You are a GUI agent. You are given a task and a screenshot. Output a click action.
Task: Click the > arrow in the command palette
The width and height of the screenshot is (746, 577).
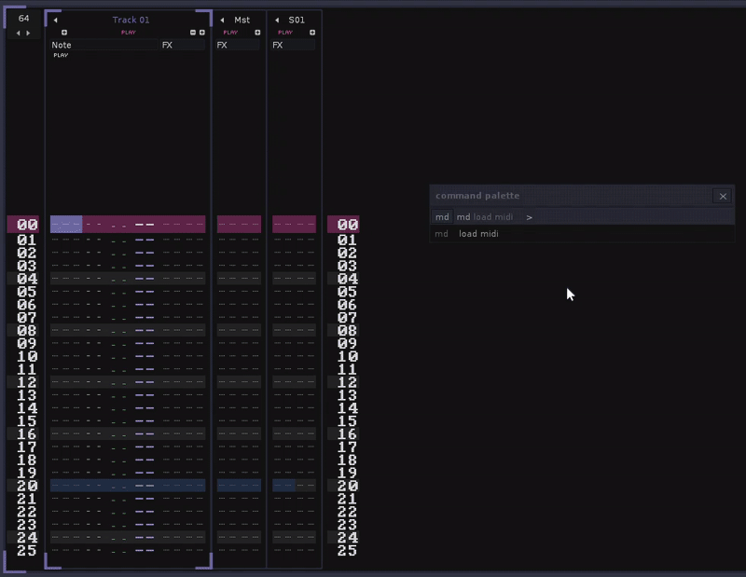click(x=529, y=217)
